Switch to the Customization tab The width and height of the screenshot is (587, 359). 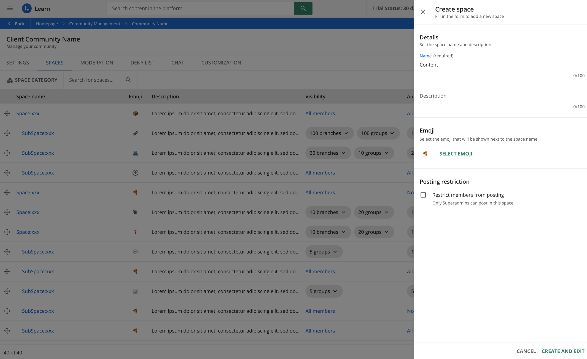(221, 63)
